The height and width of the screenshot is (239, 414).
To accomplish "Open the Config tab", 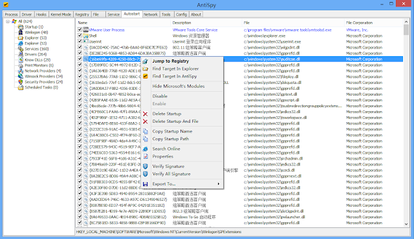I will pos(181,14).
